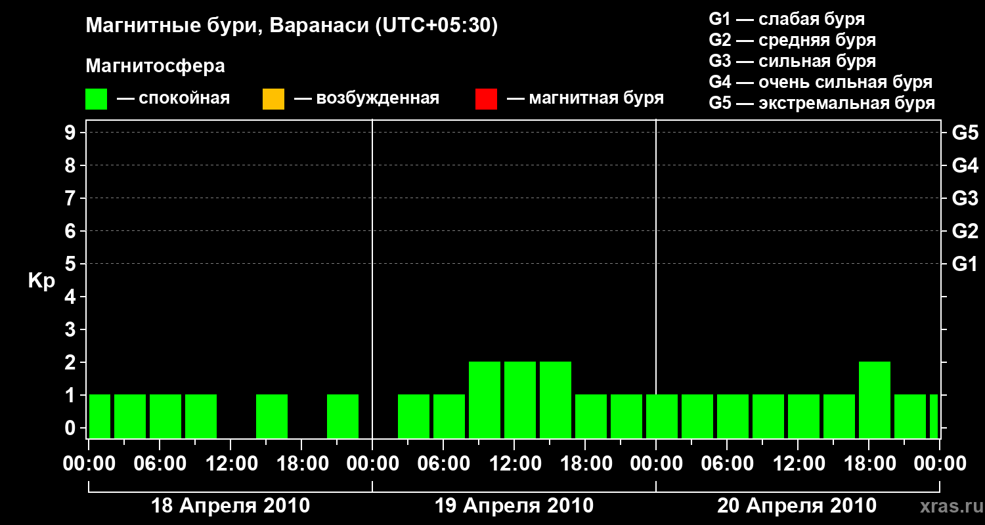Click the '12:00' time label above 18 Апреля
The width and height of the screenshot is (985, 525).
230,464
